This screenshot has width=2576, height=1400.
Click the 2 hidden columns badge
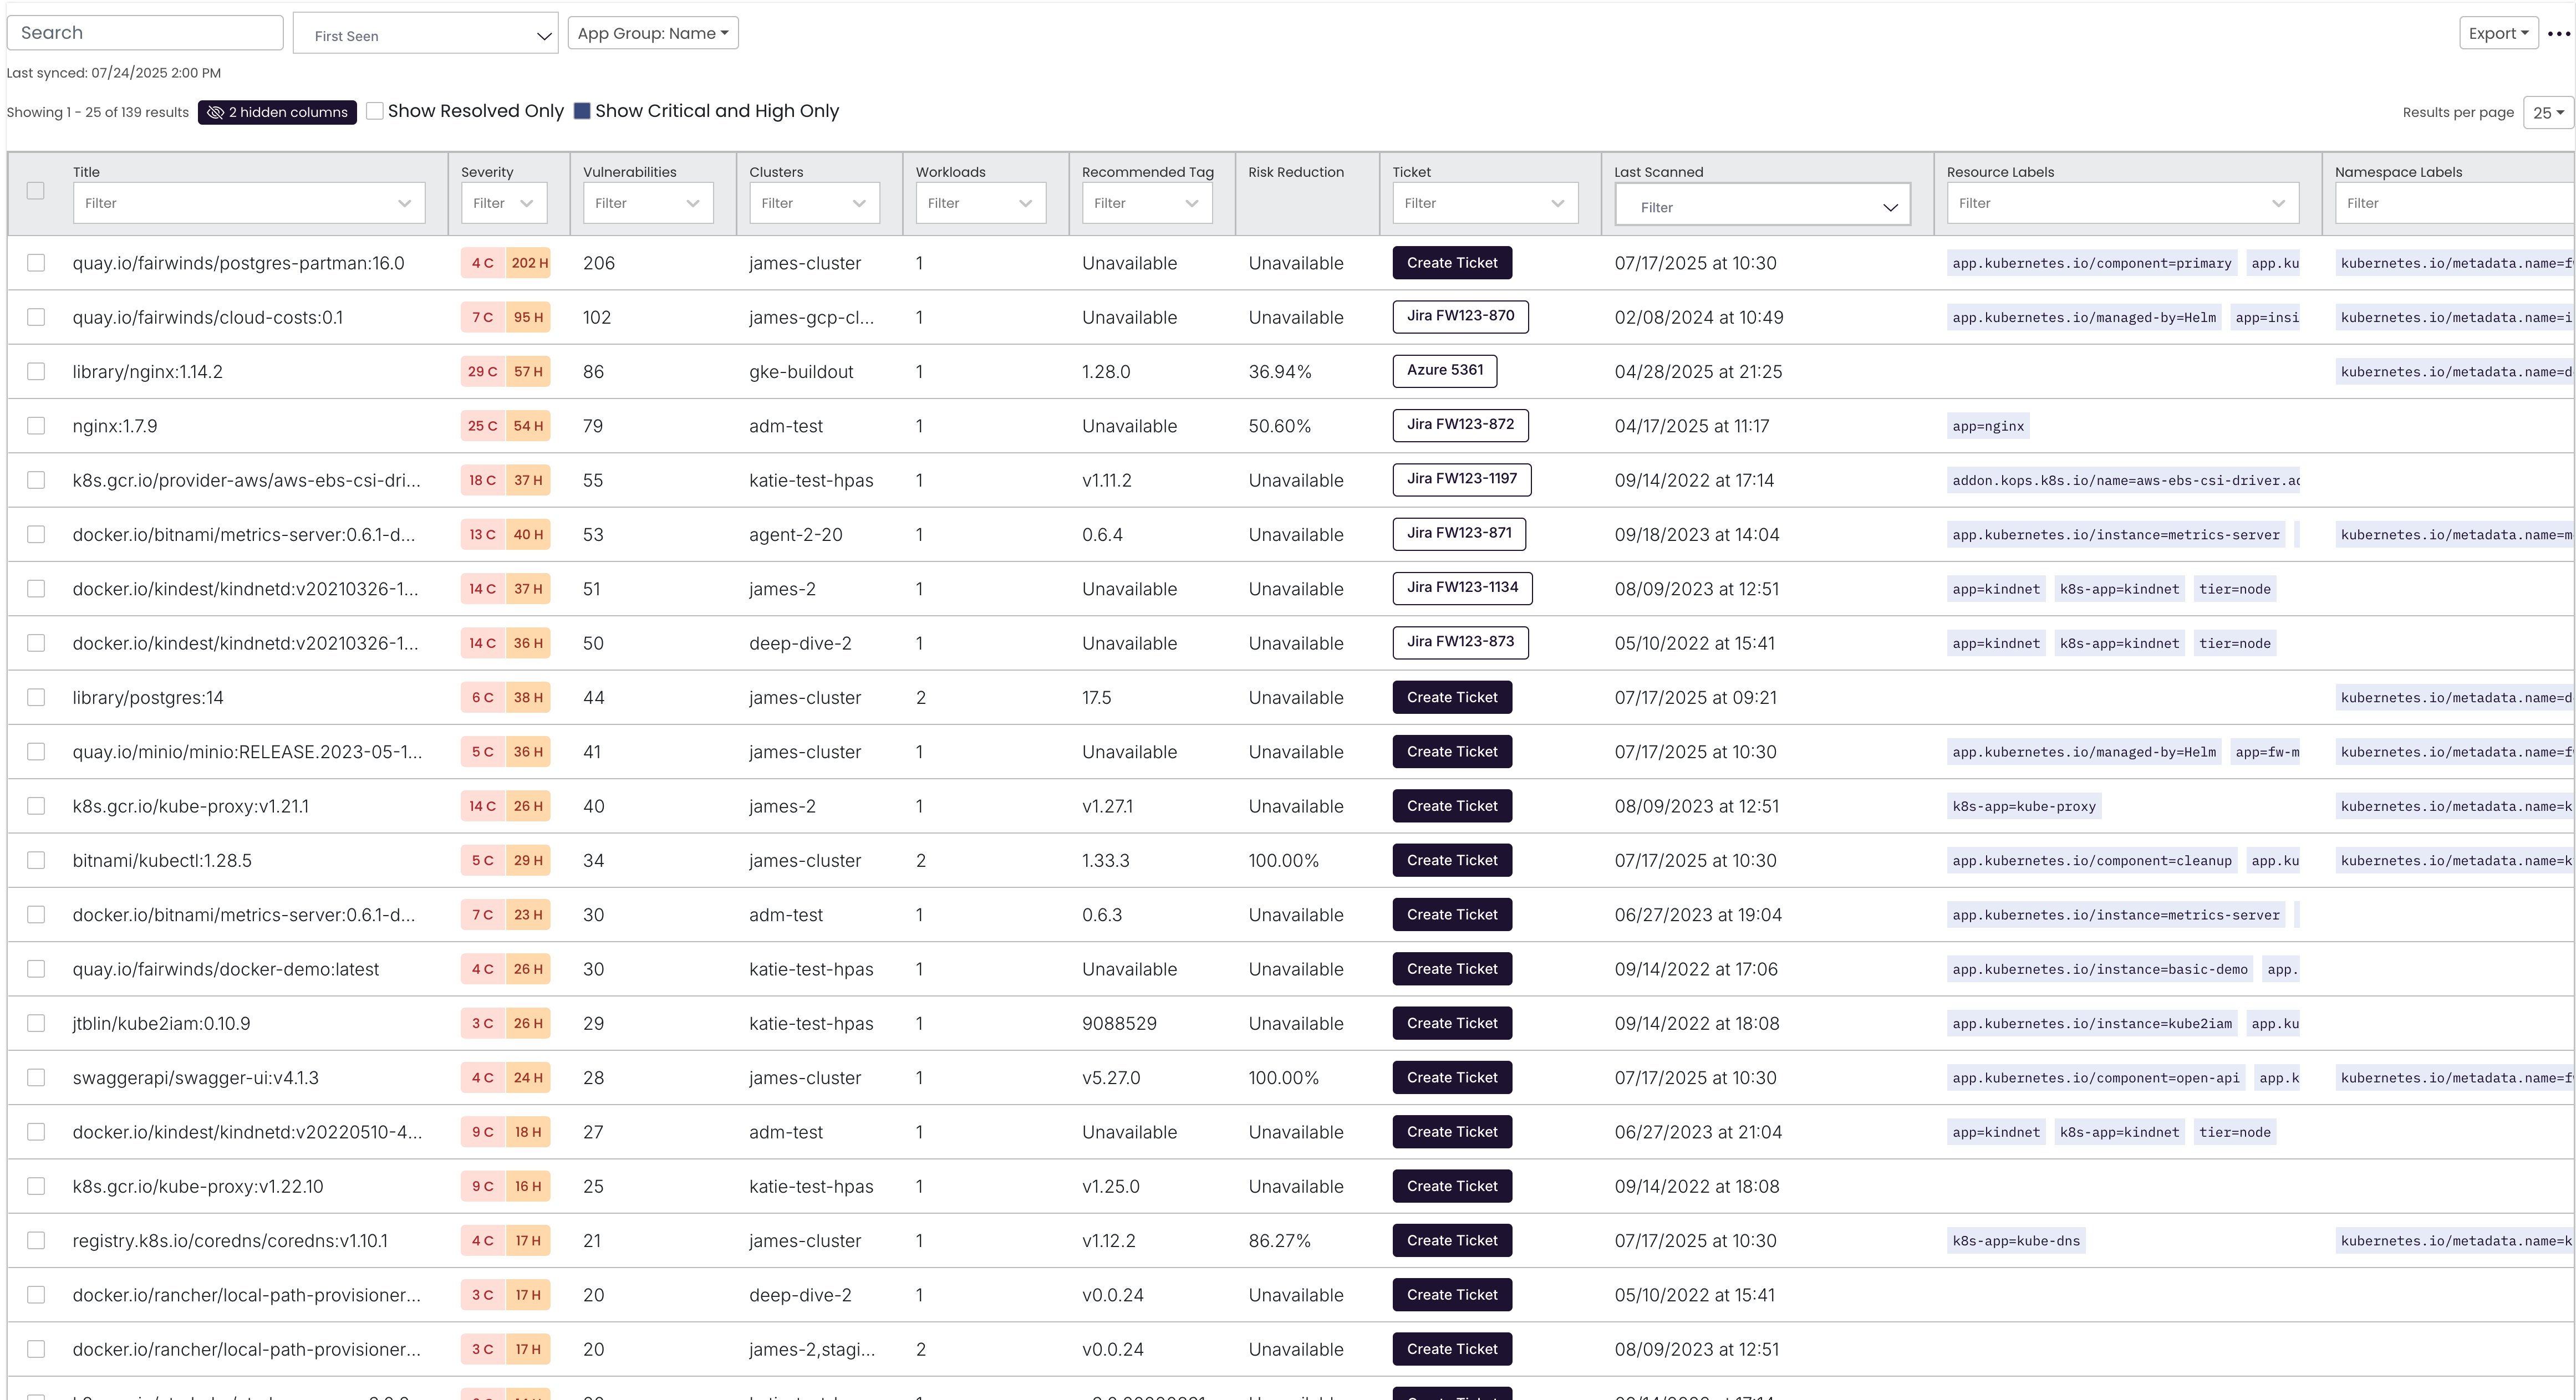click(277, 112)
